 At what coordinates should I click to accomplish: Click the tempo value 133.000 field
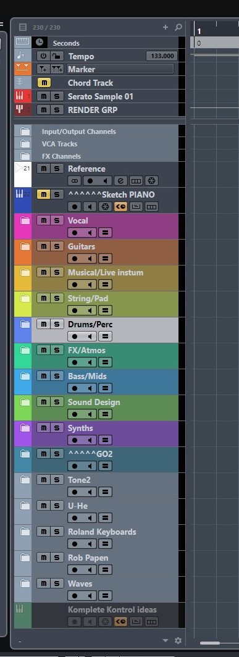click(161, 56)
